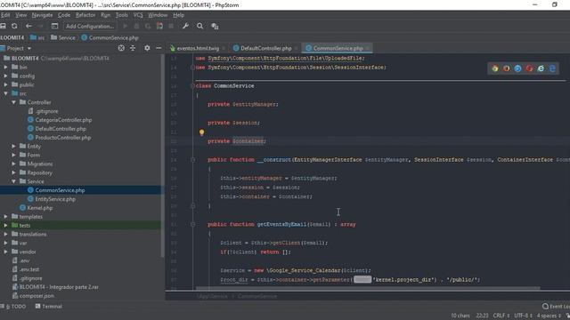Expand the bin folder
Image resolution: width=570 pixels, height=320 pixels.
tap(6, 68)
